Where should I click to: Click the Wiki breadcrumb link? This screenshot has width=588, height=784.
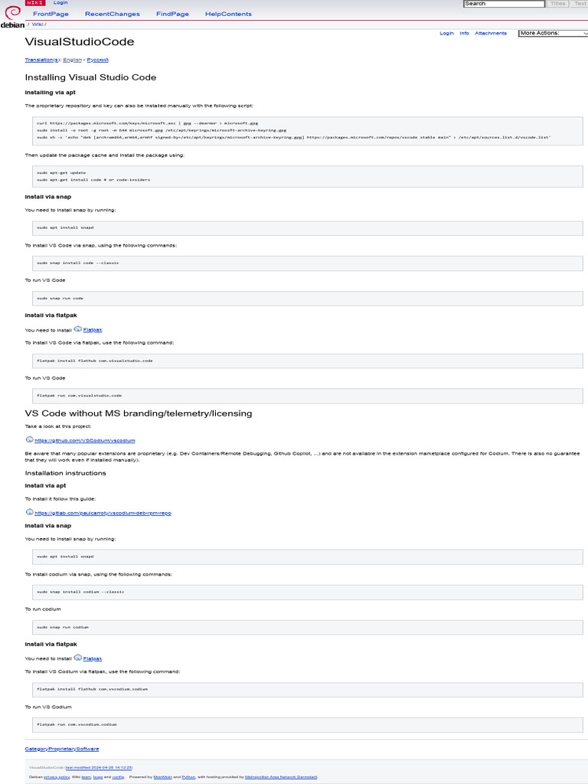(x=38, y=24)
